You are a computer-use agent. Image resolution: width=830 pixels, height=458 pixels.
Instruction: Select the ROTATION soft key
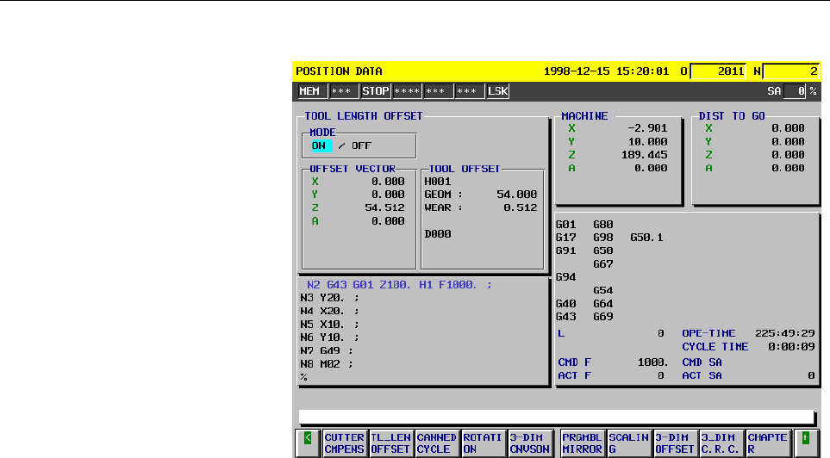(483, 443)
